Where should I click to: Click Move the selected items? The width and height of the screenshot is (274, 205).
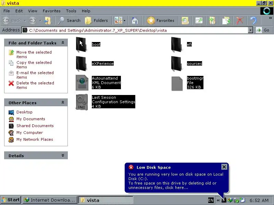34,54
